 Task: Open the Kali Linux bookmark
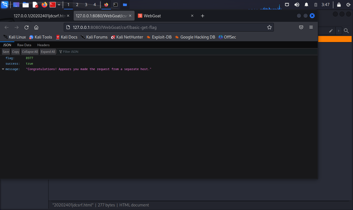(15, 37)
